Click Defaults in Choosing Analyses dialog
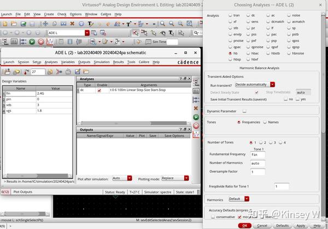 282,225
